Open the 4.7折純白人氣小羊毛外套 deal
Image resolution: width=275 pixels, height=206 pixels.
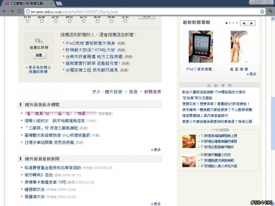coord(219,166)
